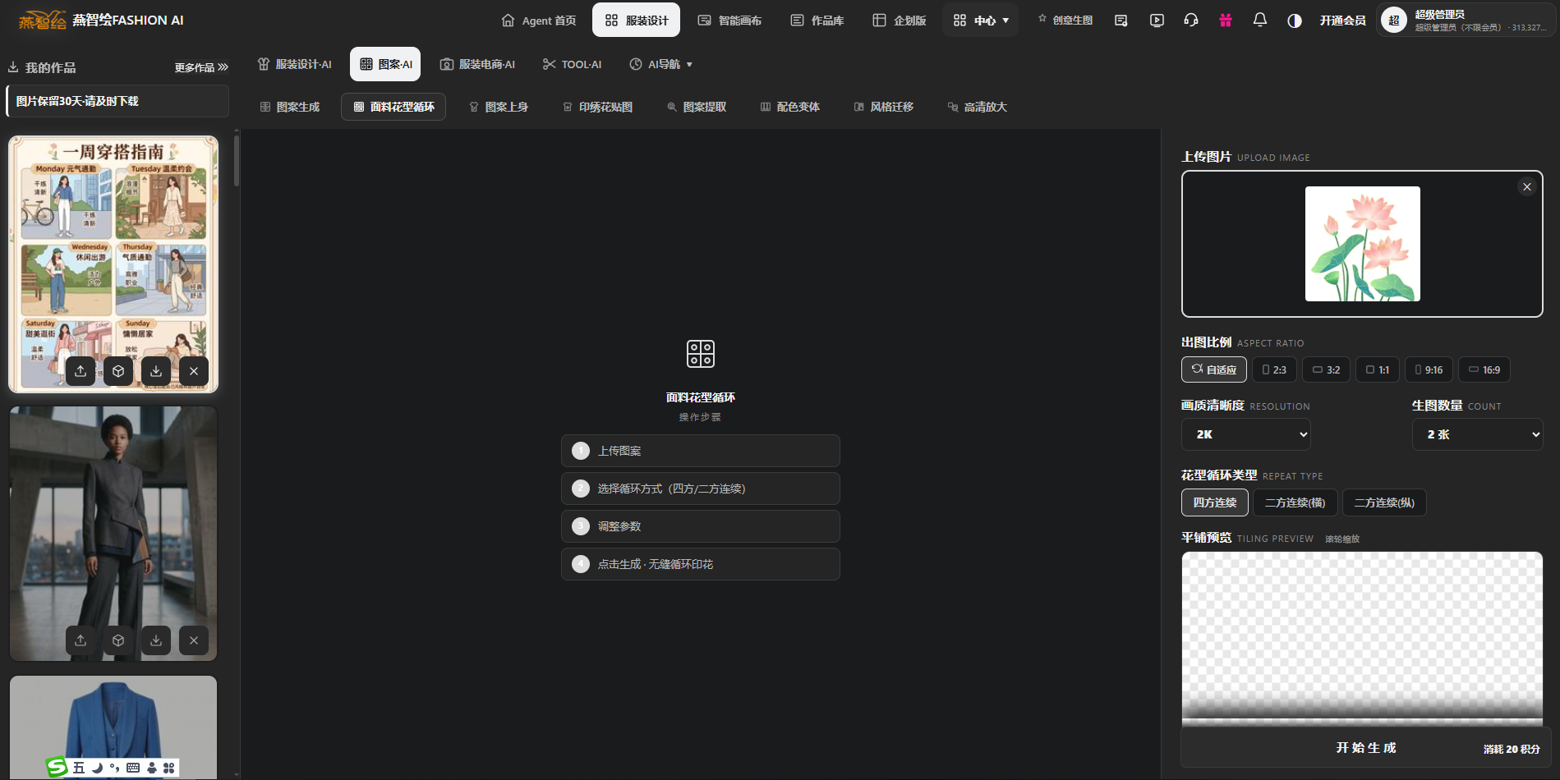Click the uploaded lotus flower thumbnail
Image resolution: width=1560 pixels, height=780 pixels.
point(1363,244)
